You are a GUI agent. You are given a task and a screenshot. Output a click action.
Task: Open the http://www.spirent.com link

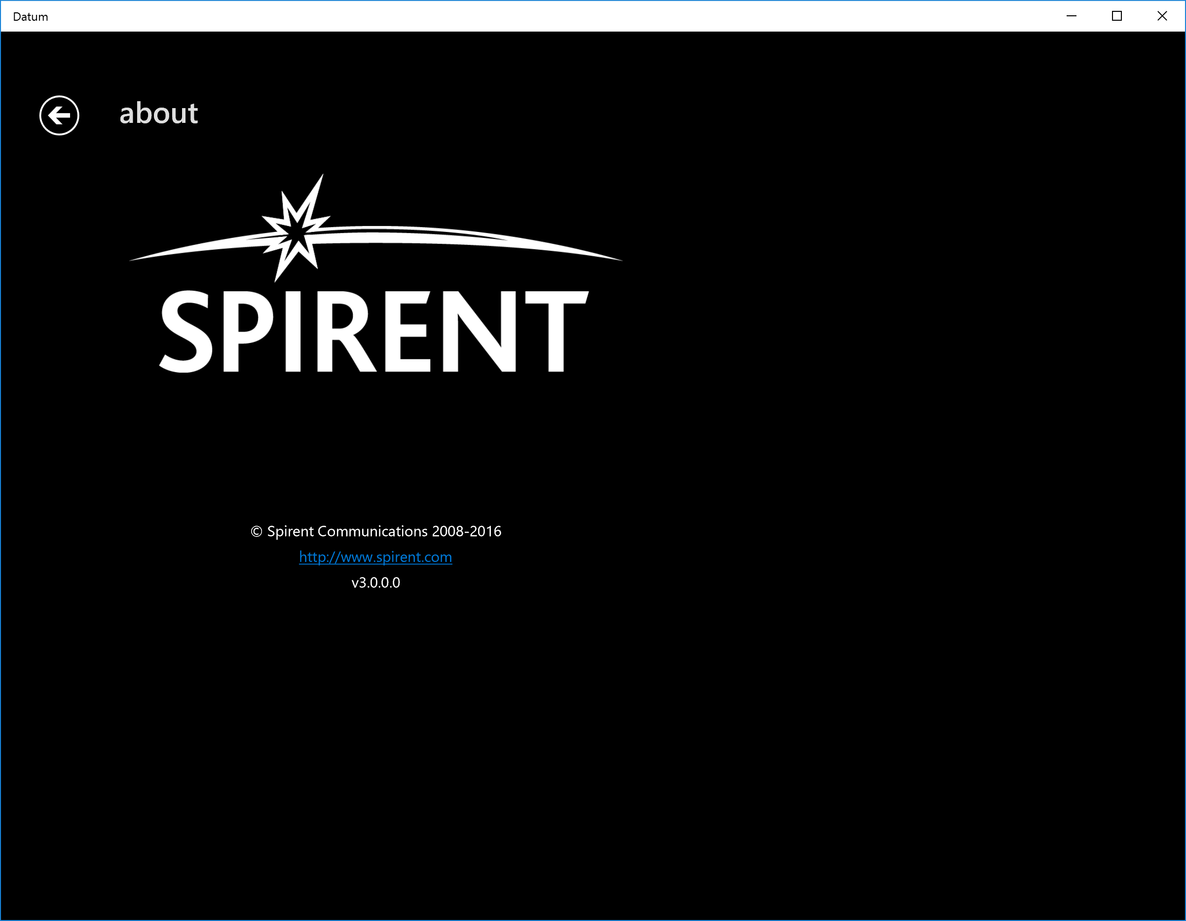(375, 557)
